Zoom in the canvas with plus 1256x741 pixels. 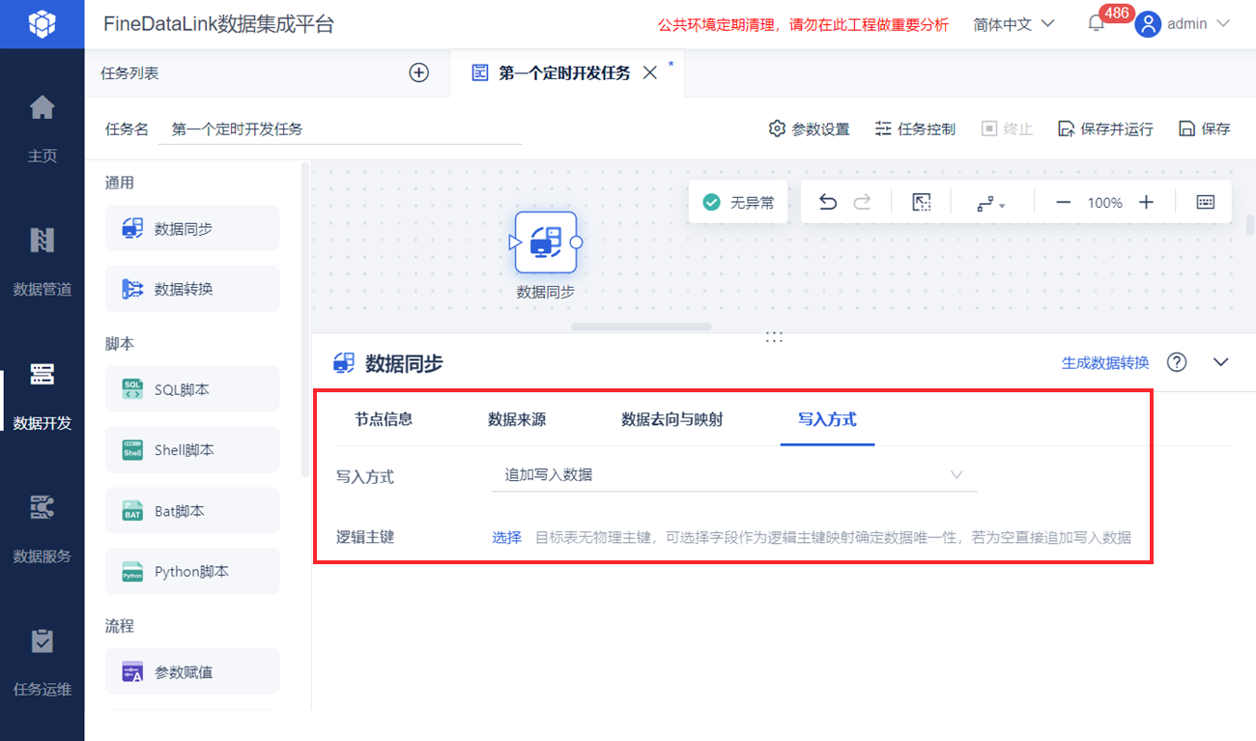click(1146, 202)
